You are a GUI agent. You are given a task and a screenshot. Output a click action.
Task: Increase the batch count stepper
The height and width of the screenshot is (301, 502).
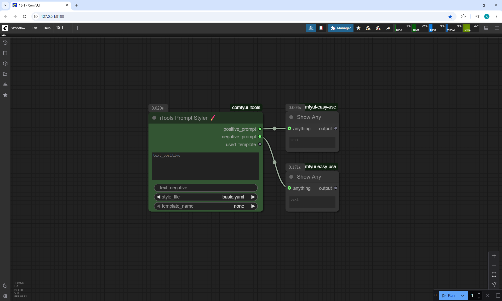click(x=479, y=294)
